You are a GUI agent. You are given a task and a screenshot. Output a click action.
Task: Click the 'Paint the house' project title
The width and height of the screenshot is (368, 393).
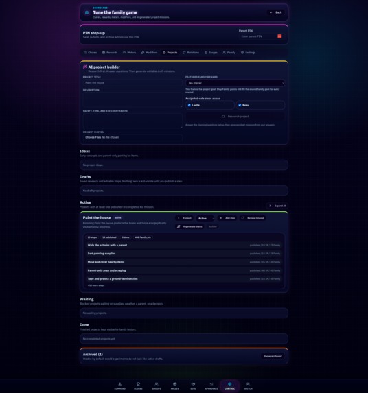[97, 218]
